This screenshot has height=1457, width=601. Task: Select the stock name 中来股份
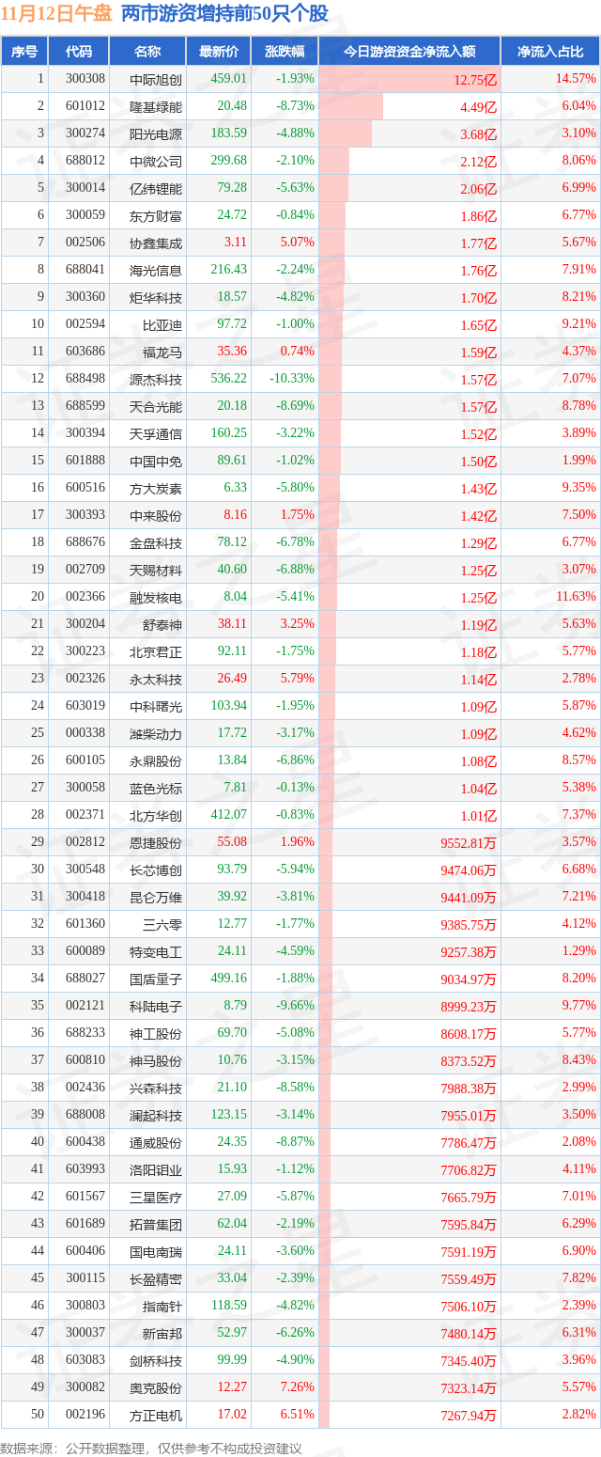[x=156, y=516]
